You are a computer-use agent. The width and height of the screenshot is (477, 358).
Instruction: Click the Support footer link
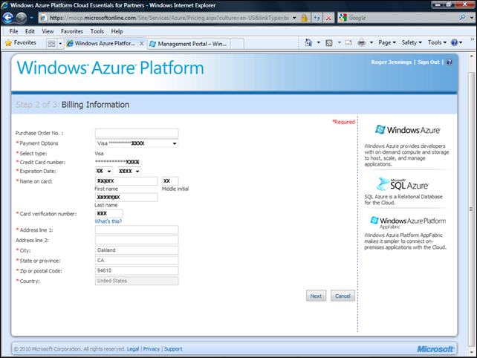point(173,349)
